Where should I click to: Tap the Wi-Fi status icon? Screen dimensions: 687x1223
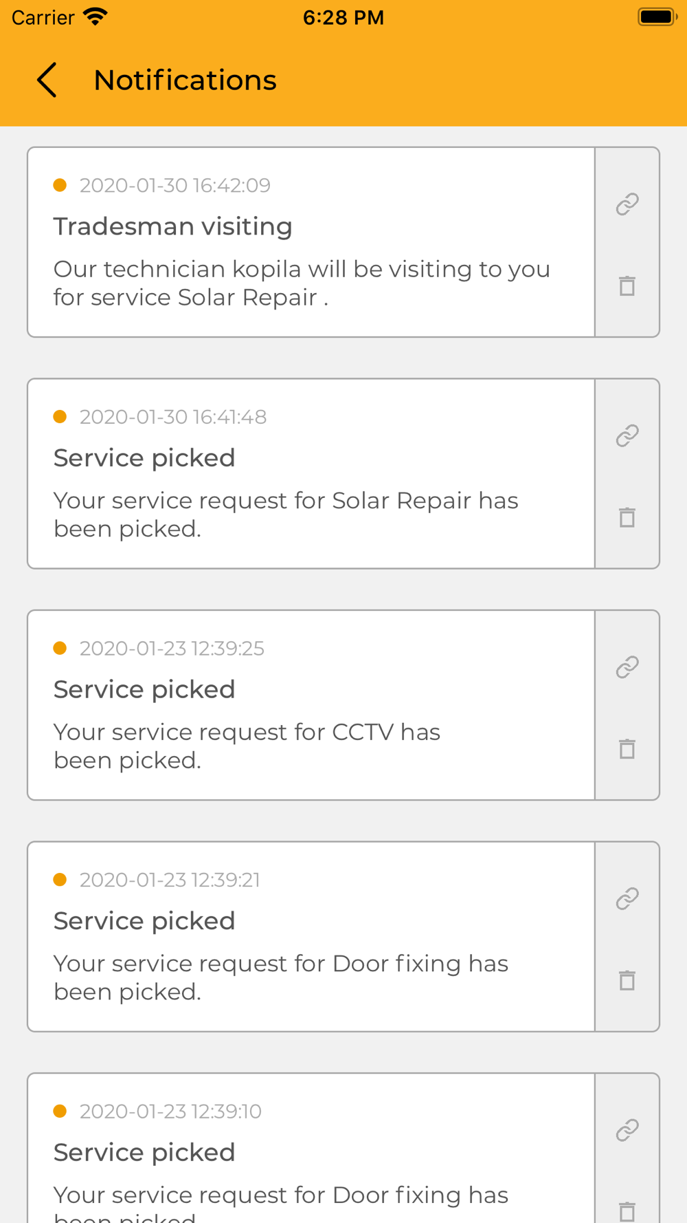(x=95, y=17)
